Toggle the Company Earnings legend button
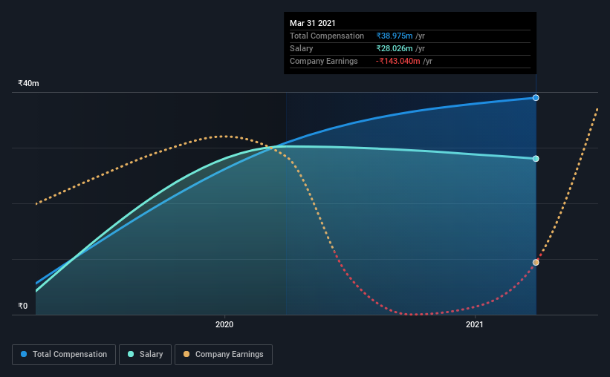The image size is (610, 377). click(224, 355)
